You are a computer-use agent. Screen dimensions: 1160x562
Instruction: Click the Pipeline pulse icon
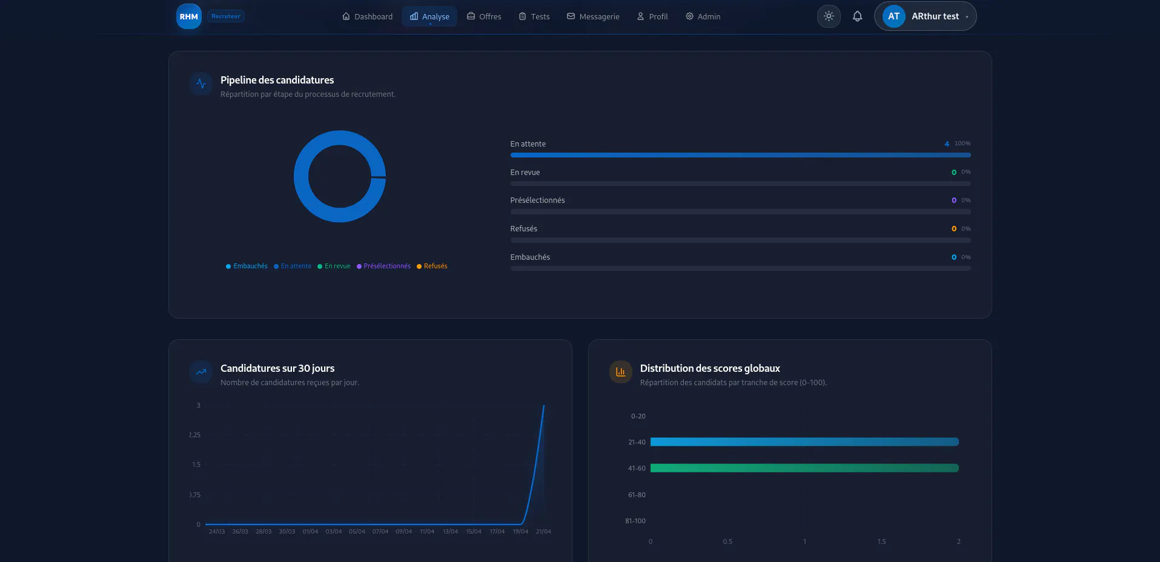tap(201, 84)
